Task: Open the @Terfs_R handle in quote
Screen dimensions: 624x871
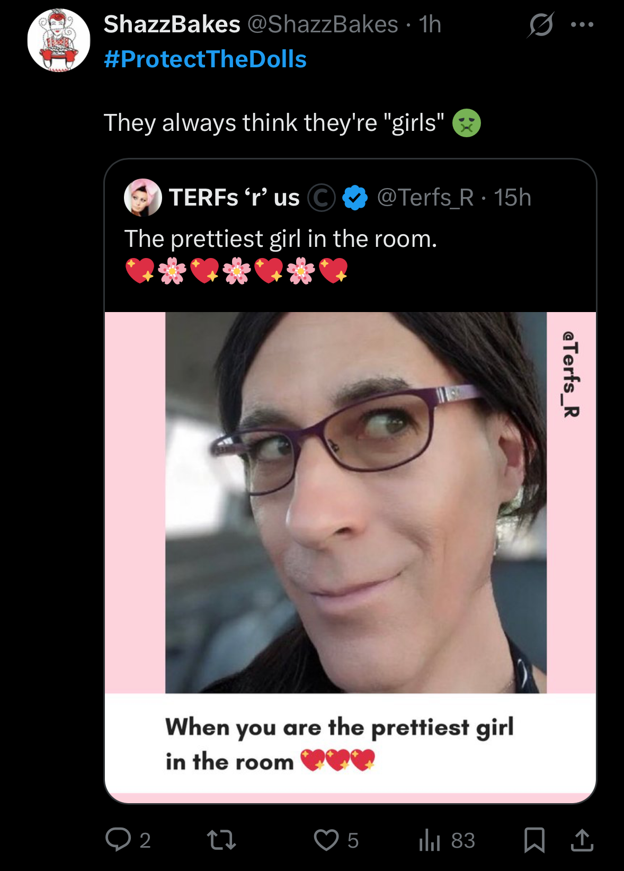Action: coord(425,198)
